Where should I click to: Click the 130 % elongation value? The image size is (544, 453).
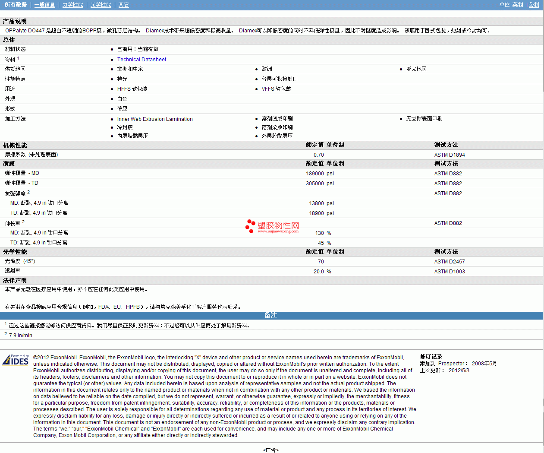(x=323, y=233)
